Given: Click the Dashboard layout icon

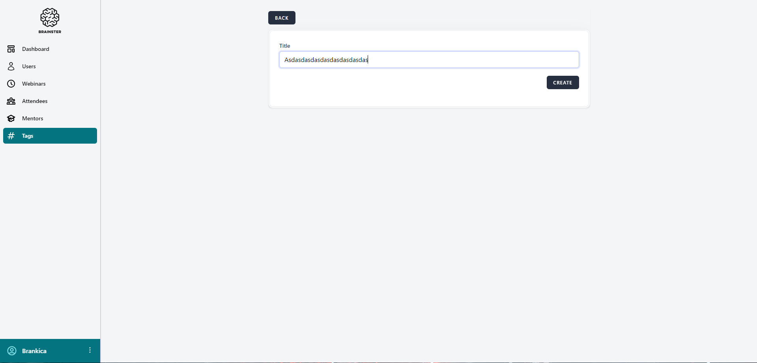Looking at the screenshot, I should (x=11, y=49).
